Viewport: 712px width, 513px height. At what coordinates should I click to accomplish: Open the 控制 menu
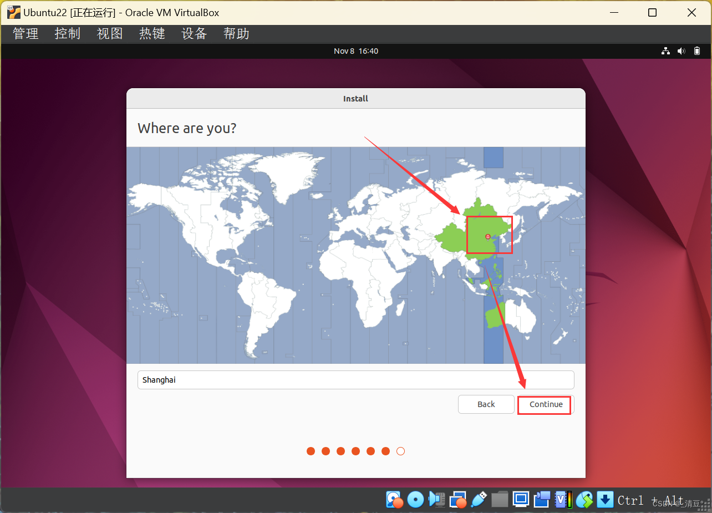coord(68,34)
